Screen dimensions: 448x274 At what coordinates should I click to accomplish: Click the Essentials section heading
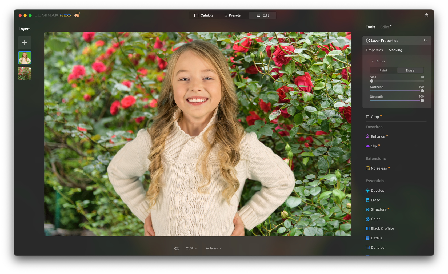[375, 181]
